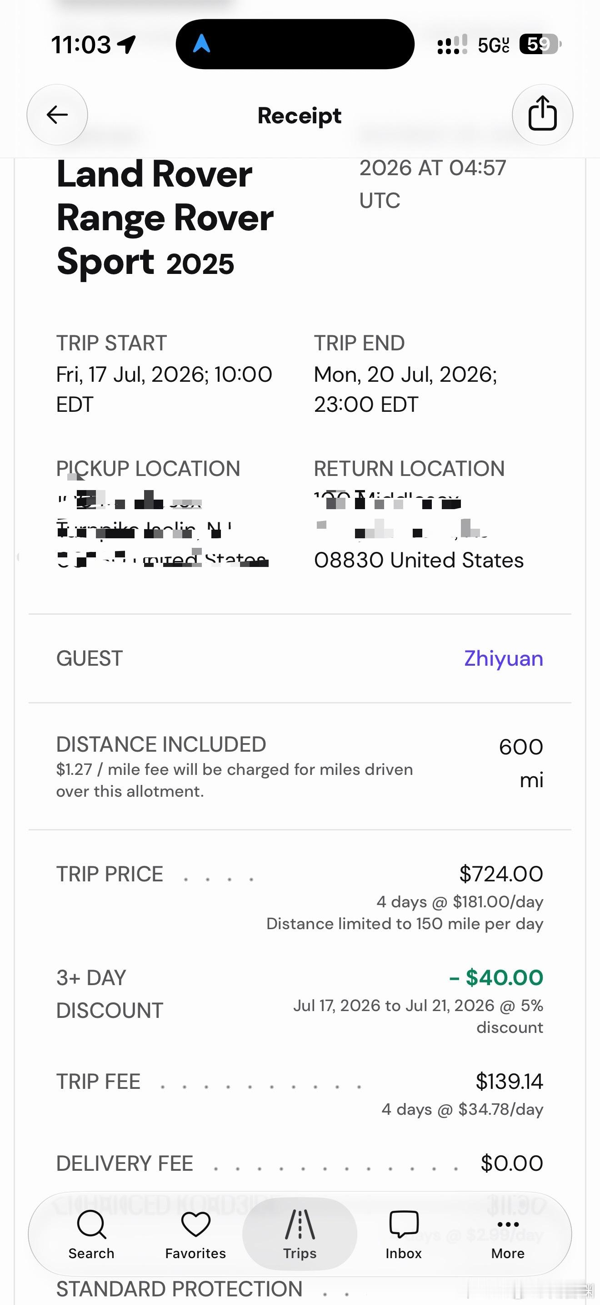Tap the back arrow button
The height and width of the screenshot is (1305, 600).
(x=57, y=115)
